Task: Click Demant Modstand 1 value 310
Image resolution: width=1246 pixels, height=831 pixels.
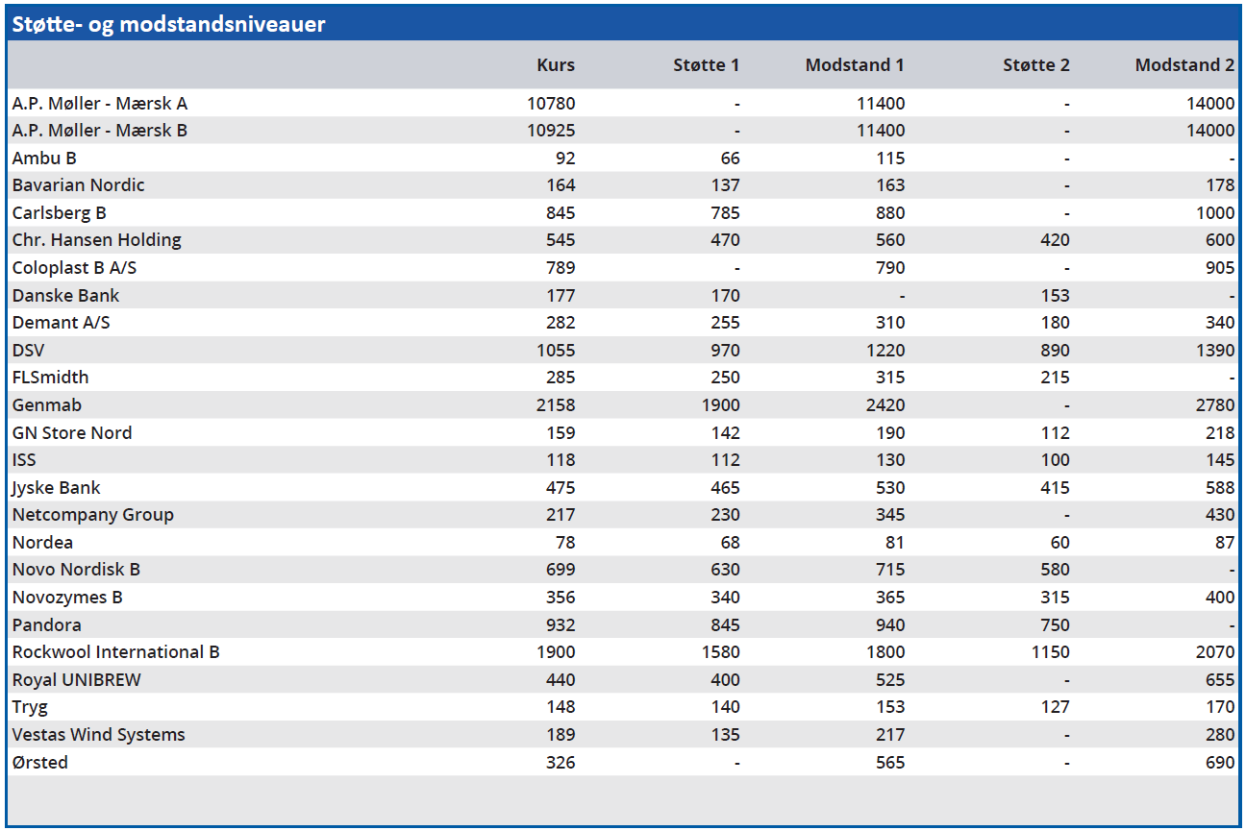Action: (x=890, y=323)
